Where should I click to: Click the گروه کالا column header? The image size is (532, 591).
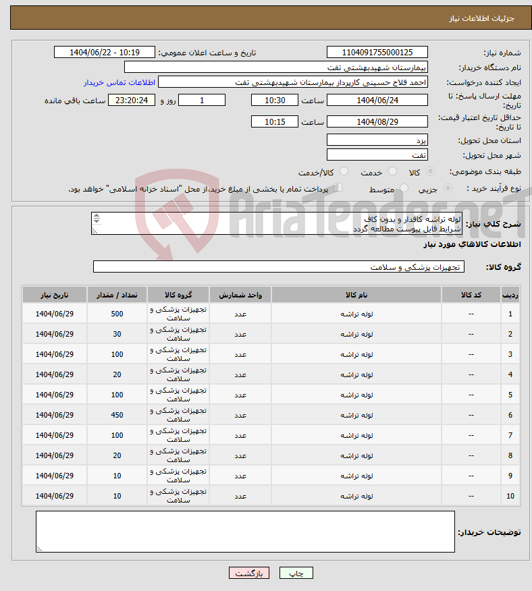pos(178,295)
